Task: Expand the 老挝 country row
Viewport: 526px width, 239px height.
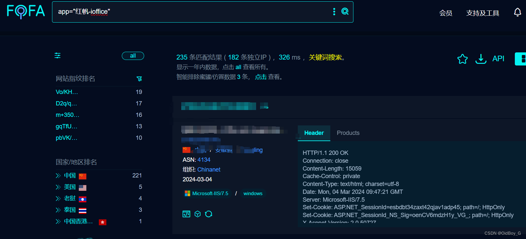Action: pos(58,199)
